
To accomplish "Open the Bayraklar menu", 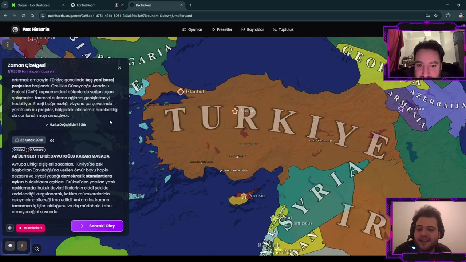I will click(x=252, y=29).
